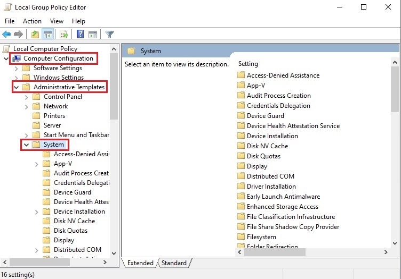This screenshot has width=401, height=279.
Task: Expand the Control Panel node
Action: 26,97
